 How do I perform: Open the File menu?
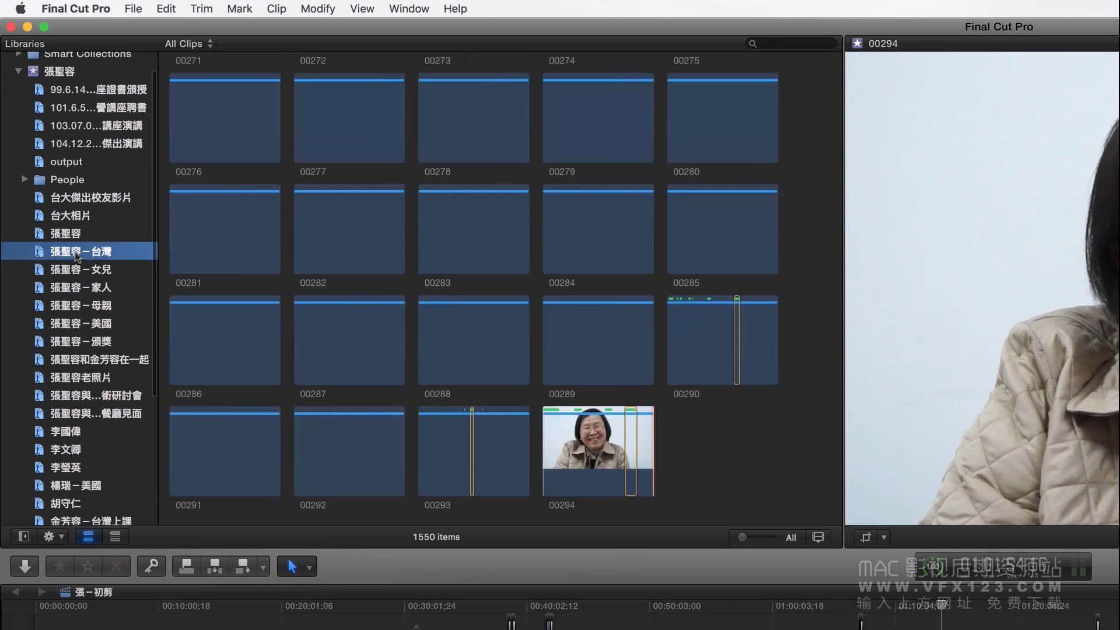coord(133,8)
